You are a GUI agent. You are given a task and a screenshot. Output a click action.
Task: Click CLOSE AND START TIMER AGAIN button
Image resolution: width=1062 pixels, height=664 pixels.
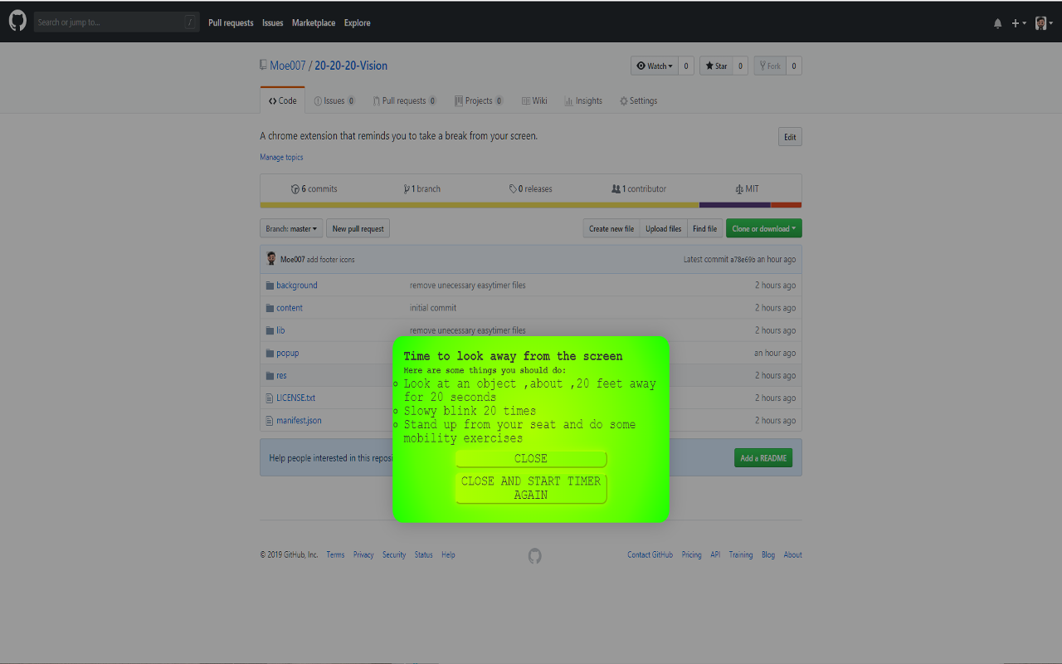click(531, 488)
